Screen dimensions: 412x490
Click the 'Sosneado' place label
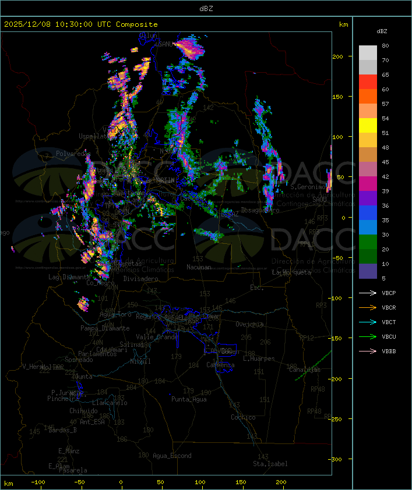79,360
